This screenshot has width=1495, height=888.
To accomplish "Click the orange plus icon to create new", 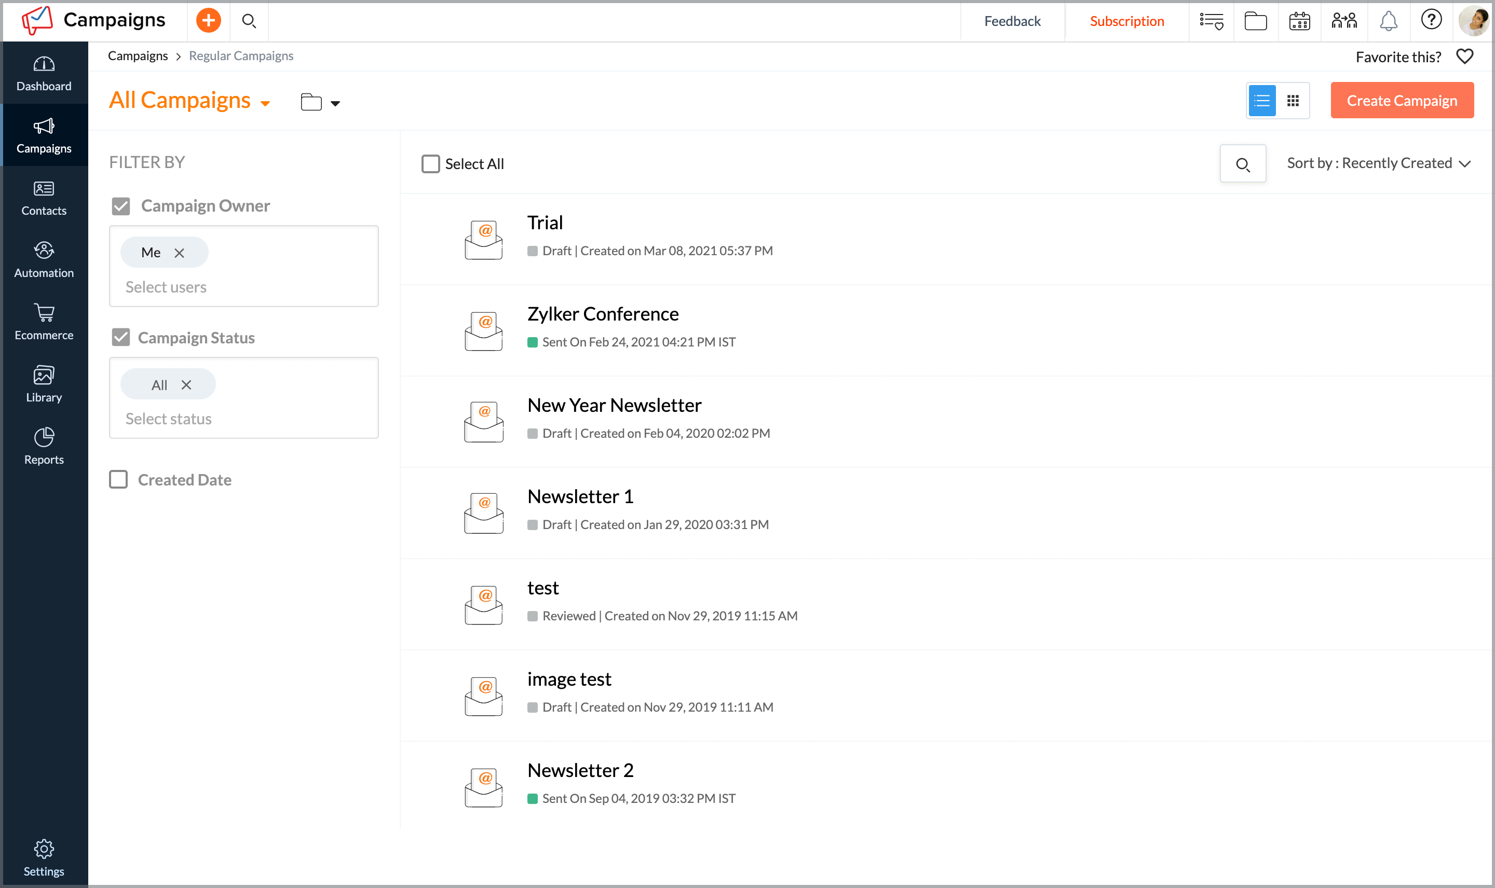I will 208,20.
